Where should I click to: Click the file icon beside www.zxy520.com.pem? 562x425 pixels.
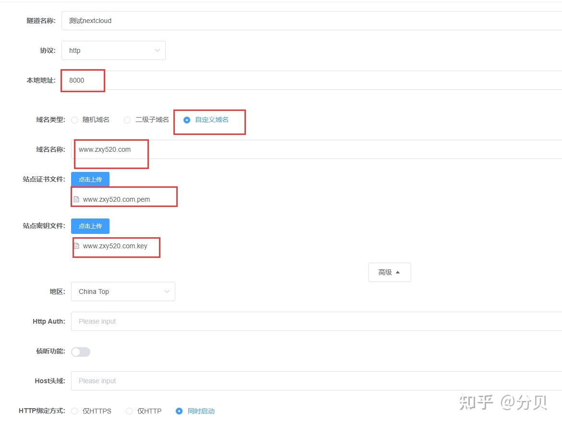[x=76, y=199]
